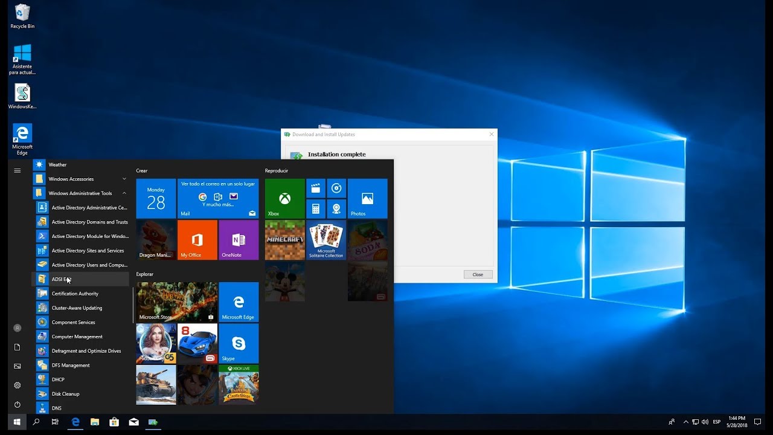The height and width of the screenshot is (435, 773).
Task: Select the Recycle Bin desktop icon
Action: click(22, 16)
